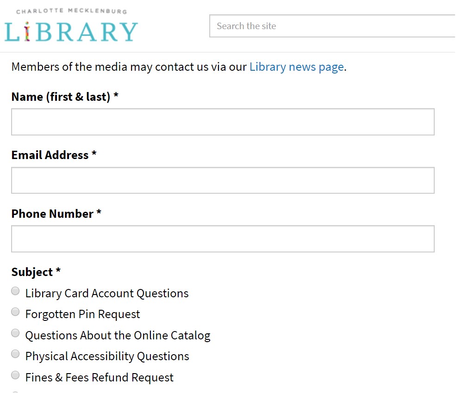Viewport: 456px width, 393px height.
Task: Select the Library Card Account Questions radio button
Action: tap(15, 291)
